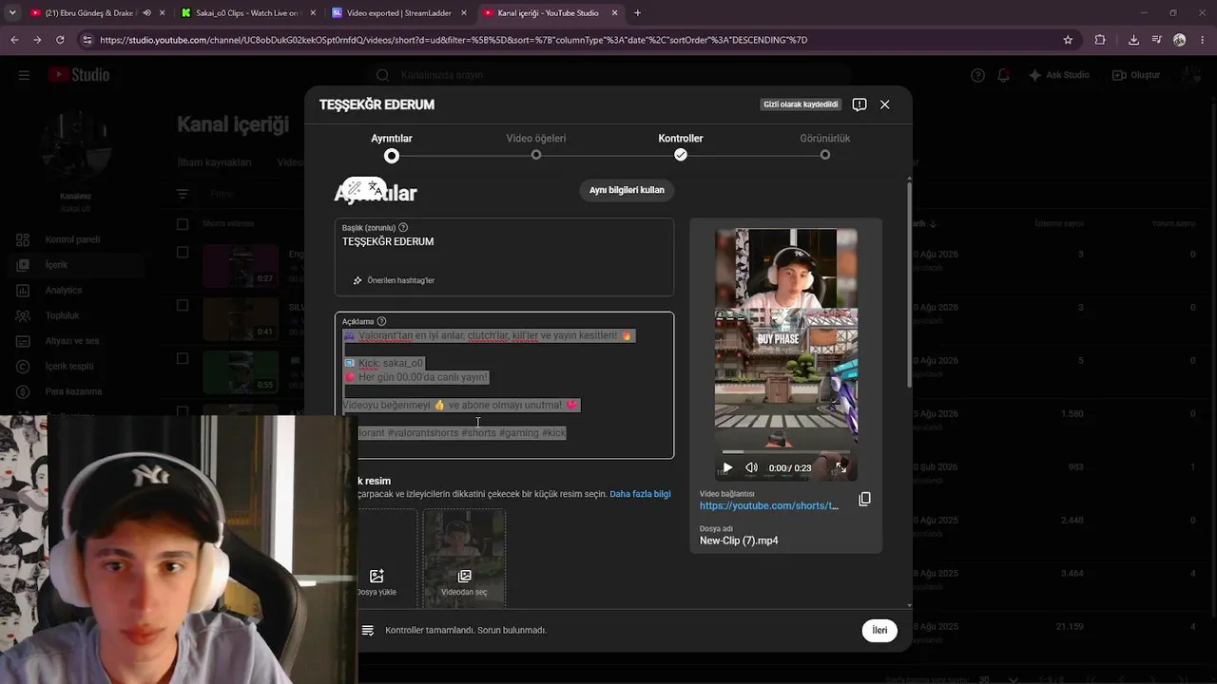Tick the checkbox for the 0:41 video row

coord(183,306)
